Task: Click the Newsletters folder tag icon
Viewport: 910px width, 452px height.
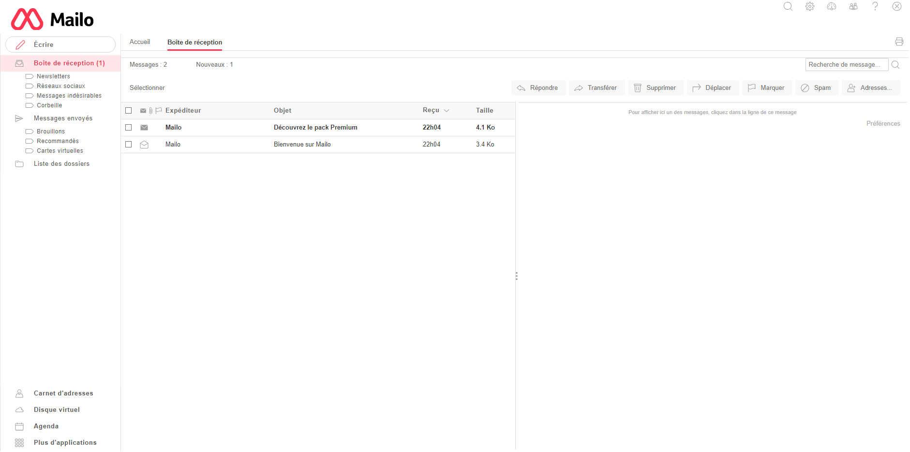Action: click(x=30, y=76)
